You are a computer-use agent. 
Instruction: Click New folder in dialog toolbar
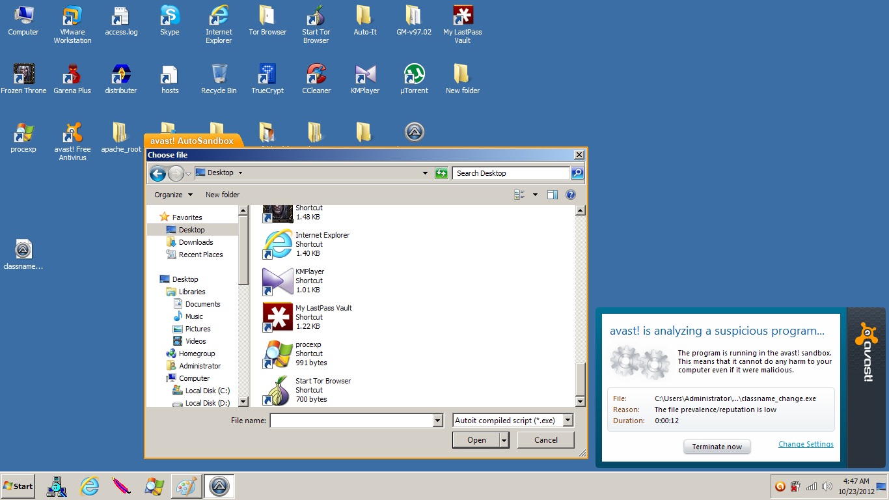pyautogui.click(x=223, y=195)
